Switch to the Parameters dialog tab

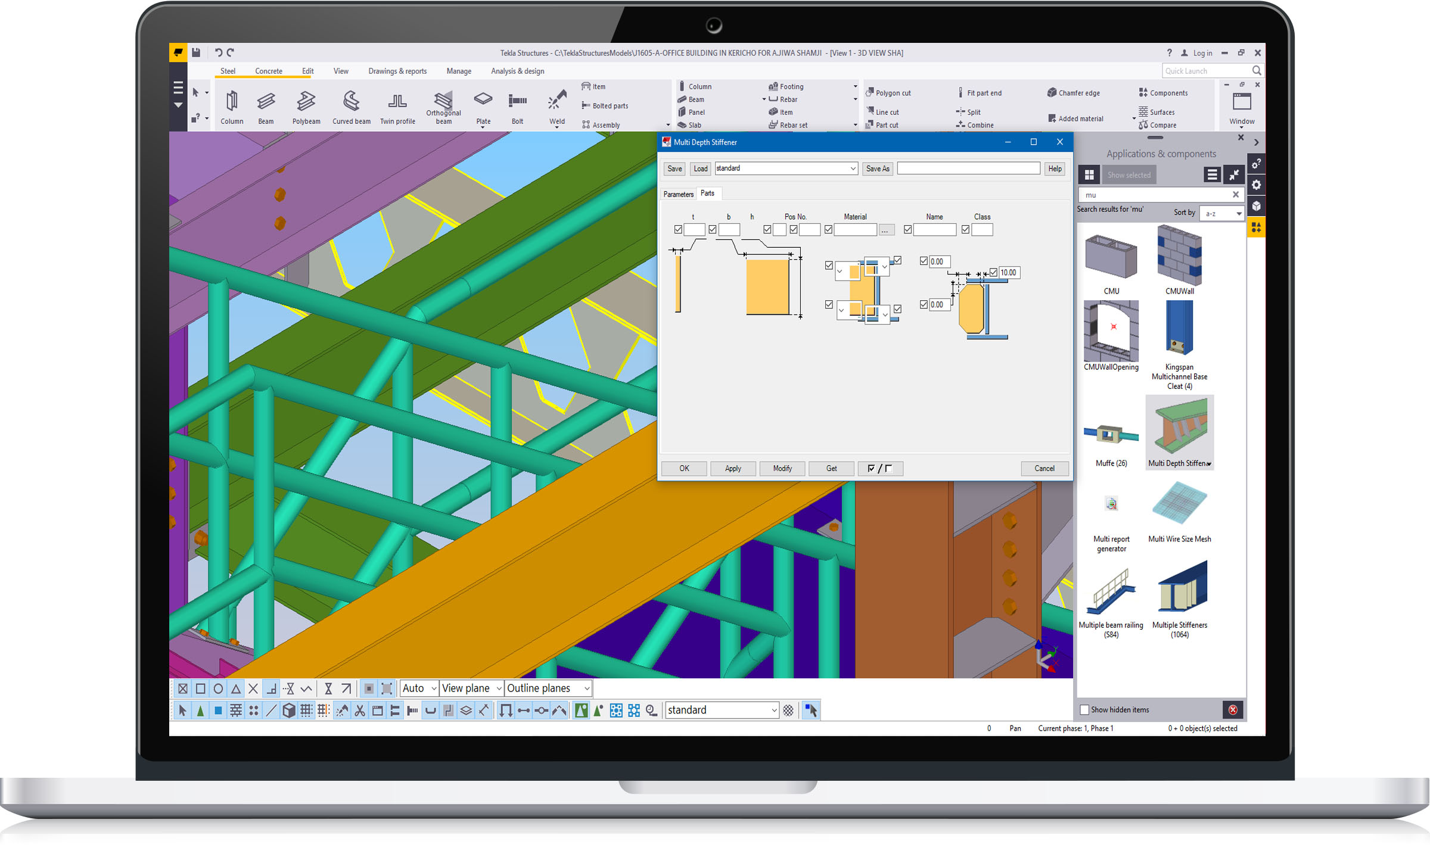point(678,194)
